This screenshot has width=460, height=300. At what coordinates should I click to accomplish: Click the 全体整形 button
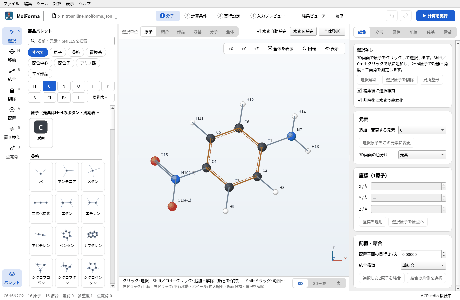[x=332, y=31]
